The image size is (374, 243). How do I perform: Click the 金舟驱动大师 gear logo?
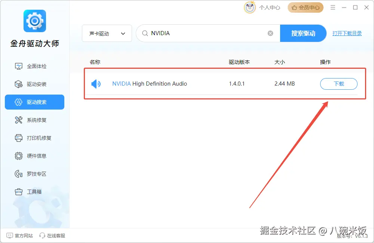click(x=34, y=21)
